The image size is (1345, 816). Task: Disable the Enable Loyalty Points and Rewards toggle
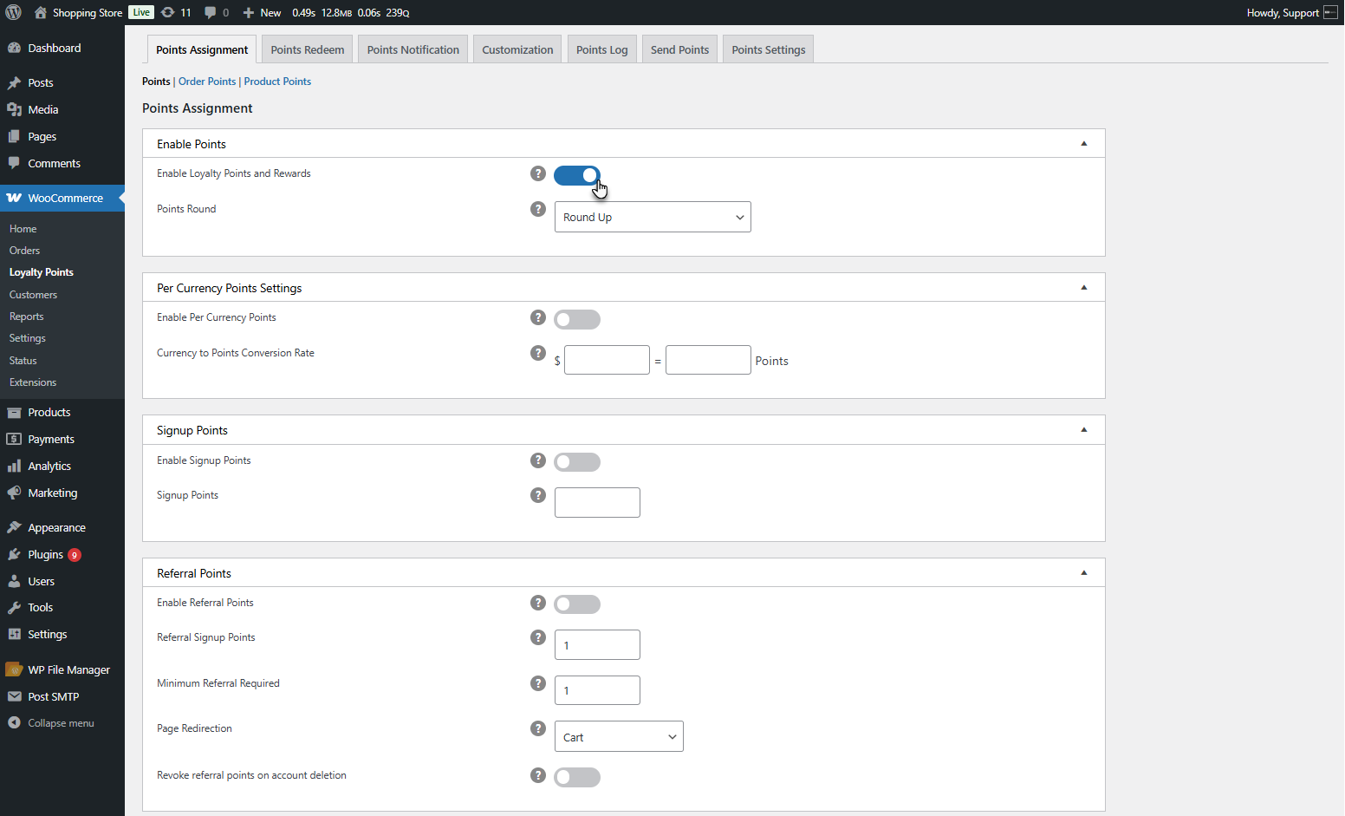(x=577, y=175)
